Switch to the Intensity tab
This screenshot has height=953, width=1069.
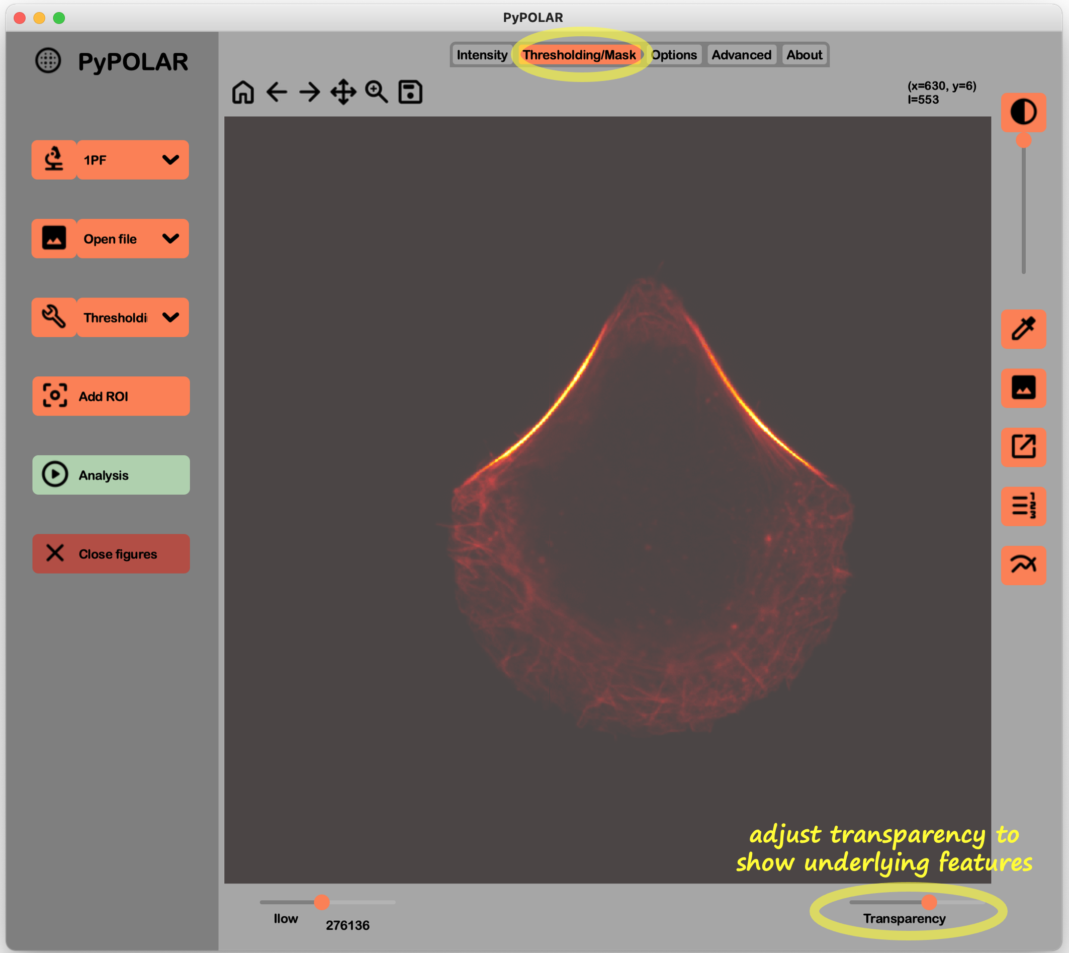(x=481, y=55)
